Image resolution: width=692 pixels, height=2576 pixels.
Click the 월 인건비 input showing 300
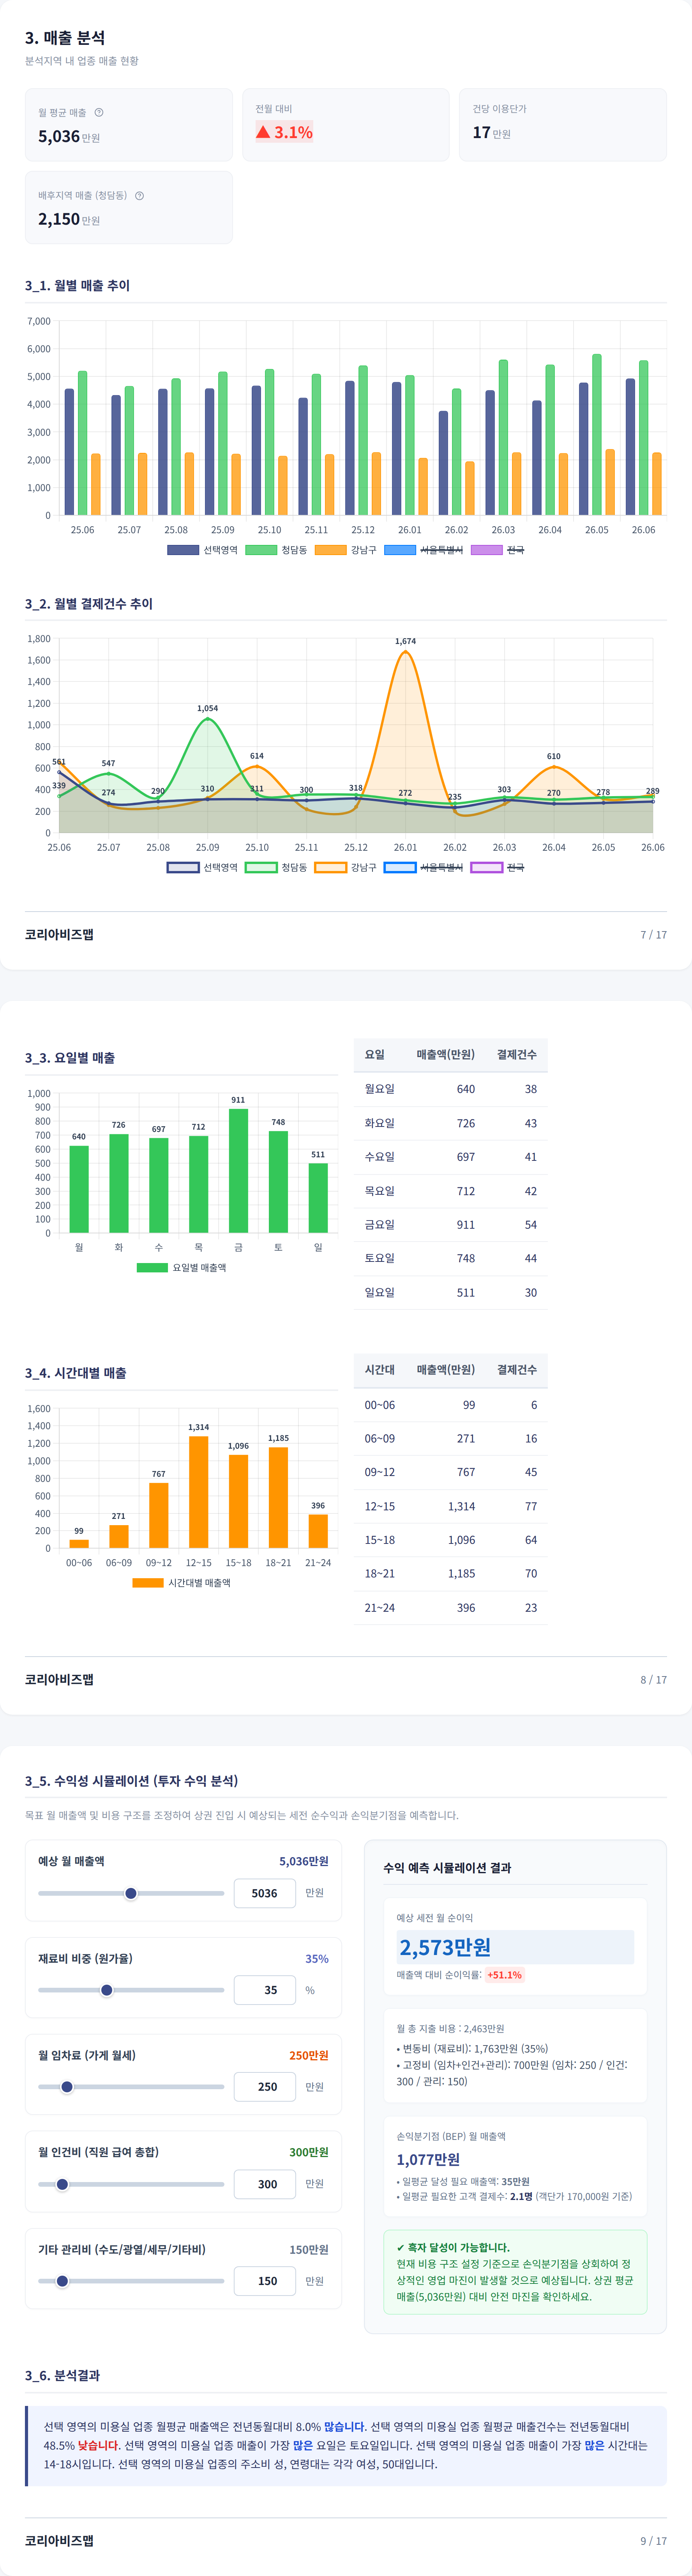click(x=265, y=2184)
